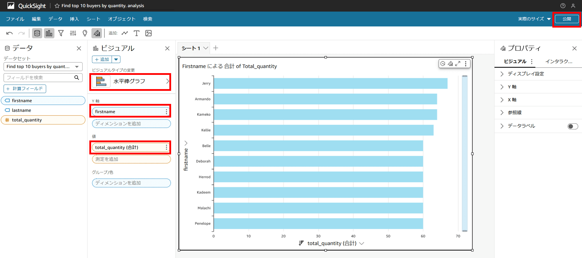
Task: Open the データ menu
Action: [55, 19]
